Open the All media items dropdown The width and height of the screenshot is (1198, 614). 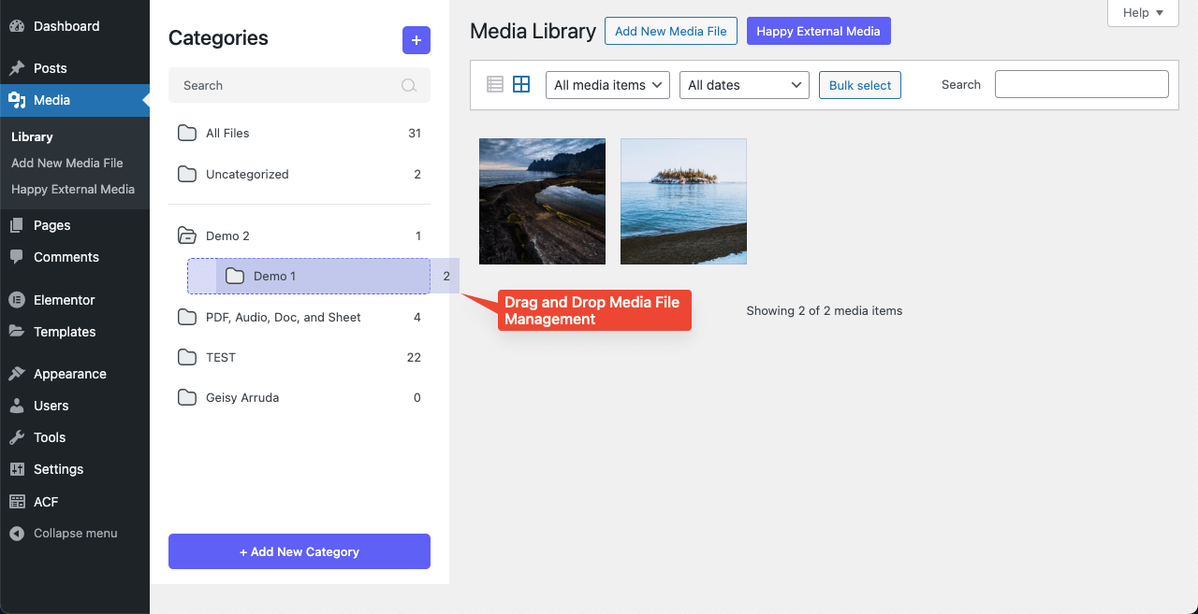tap(607, 85)
